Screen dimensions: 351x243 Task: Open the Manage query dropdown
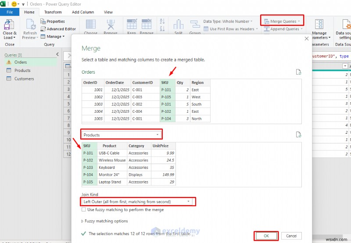tap(53, 36)
